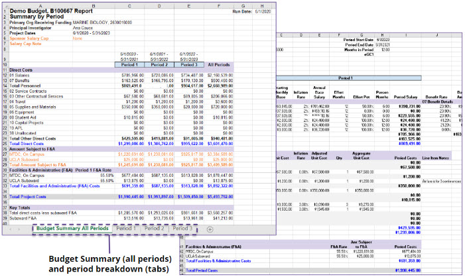The height and width of the screenshot is (279, 465).
Task: Click 'Total direct costs less subaward F&A'
Action: click(x=43, y=213)
